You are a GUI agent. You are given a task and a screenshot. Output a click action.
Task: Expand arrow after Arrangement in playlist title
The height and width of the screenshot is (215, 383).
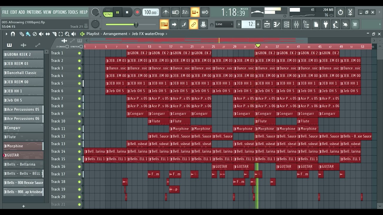pos(130,34)
